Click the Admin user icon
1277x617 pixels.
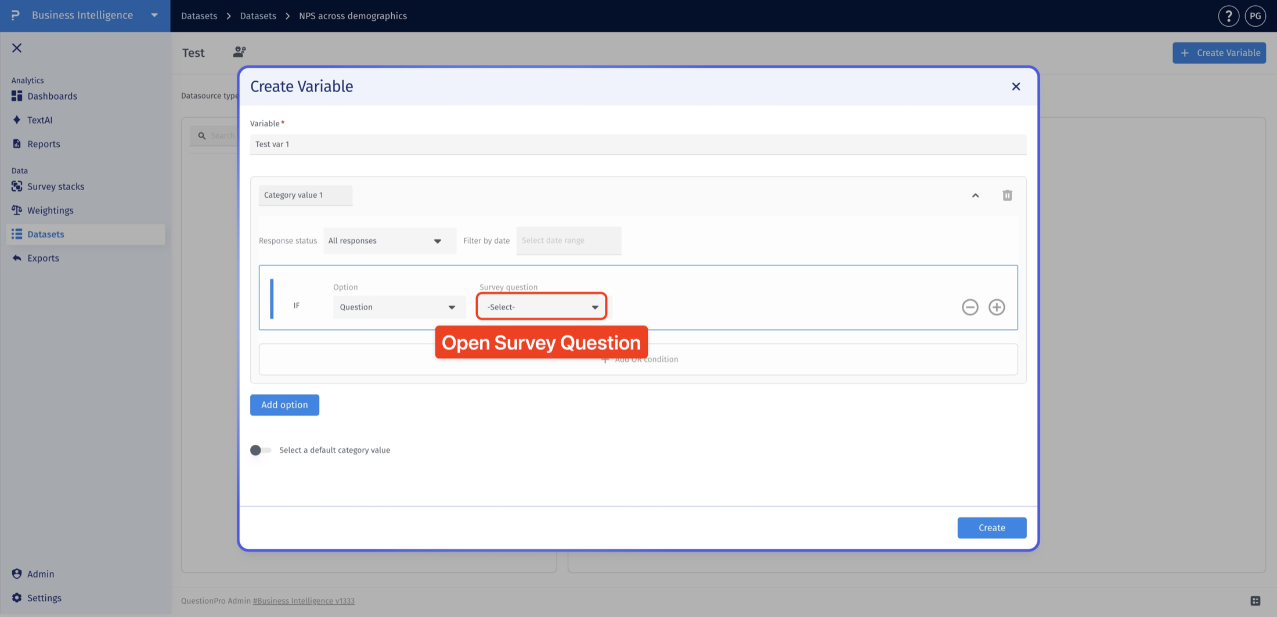(17, 574)
